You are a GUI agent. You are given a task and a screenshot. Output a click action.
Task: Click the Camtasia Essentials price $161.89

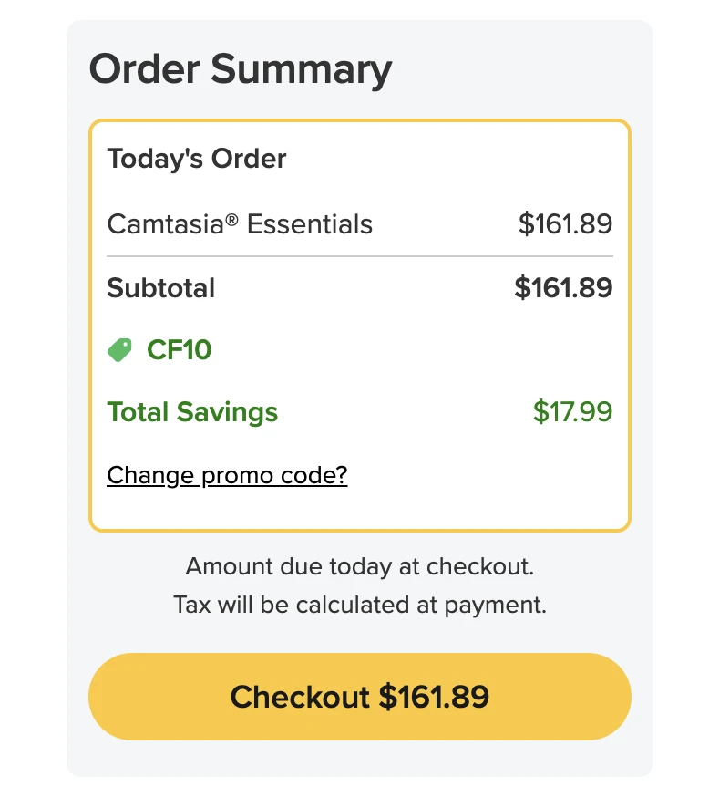tap(565, 224)
